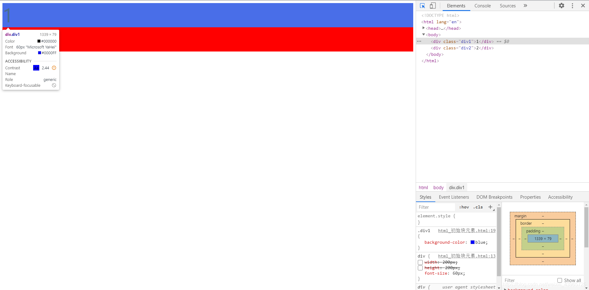Open DevTools settings gear
589x290 pixels.
pos(561,6)
